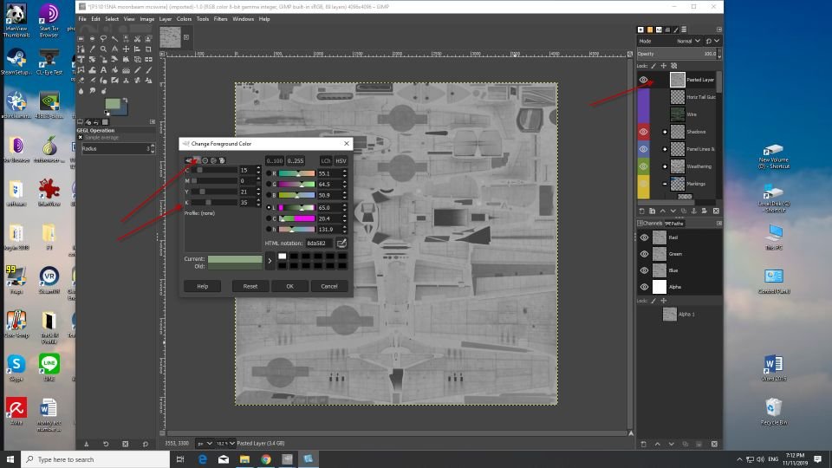Raise the layer with up arrow
The height and width of the screenshot is (468, 832).
662,211
